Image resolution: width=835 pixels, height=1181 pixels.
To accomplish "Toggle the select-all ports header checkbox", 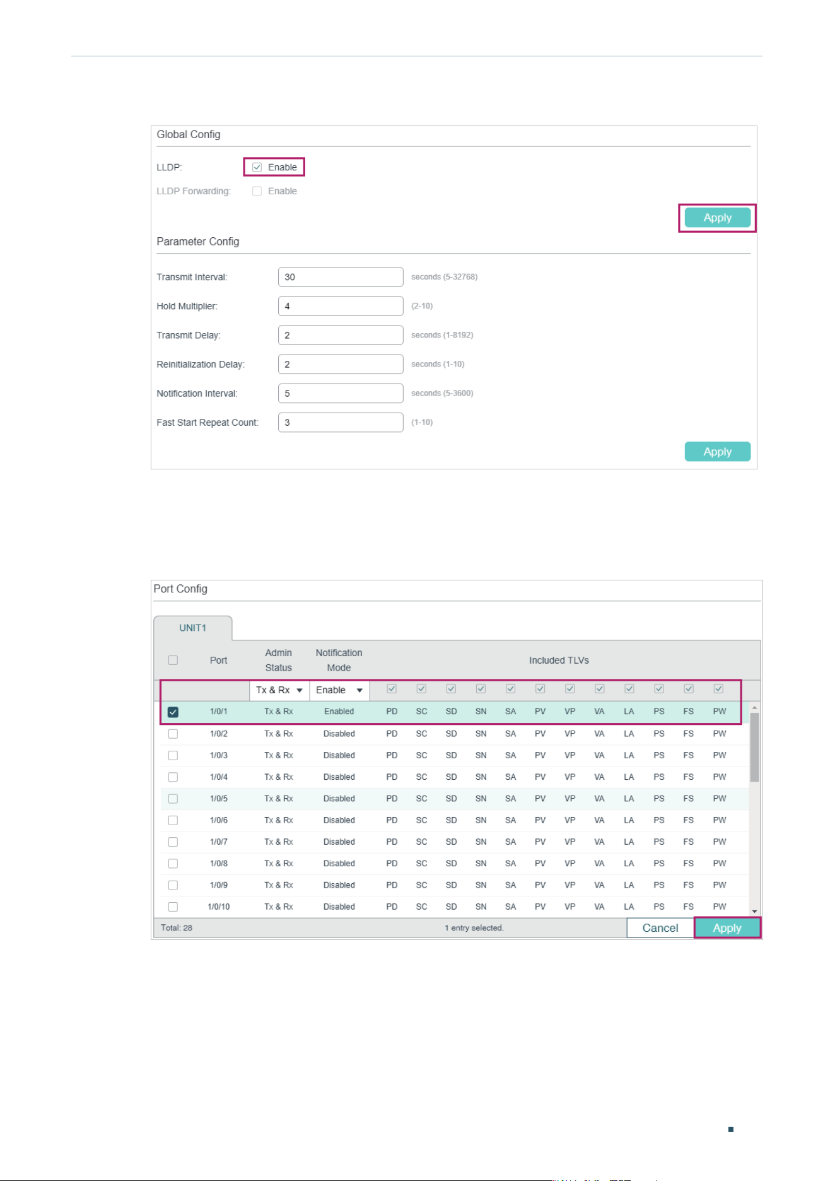I will [x=173, y=660].
